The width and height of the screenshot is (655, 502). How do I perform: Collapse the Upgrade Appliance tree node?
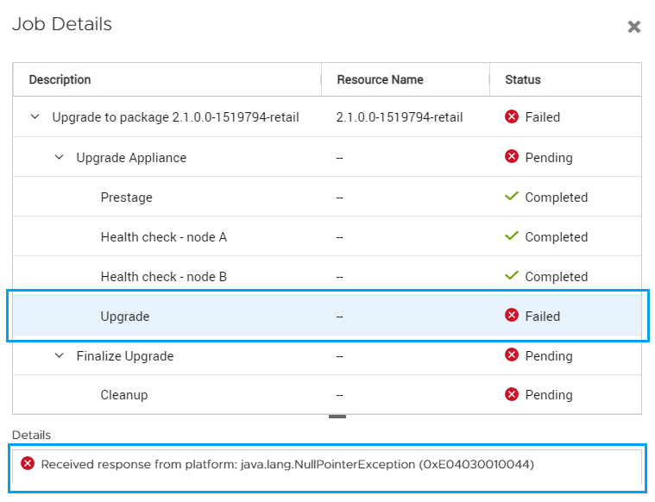(60, 157)
